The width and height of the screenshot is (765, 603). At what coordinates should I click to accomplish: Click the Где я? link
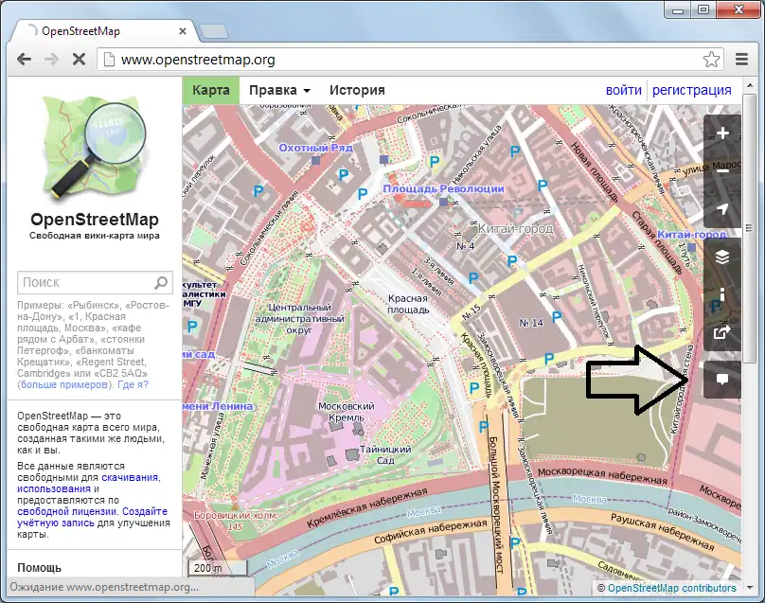(x=133, y=384)
